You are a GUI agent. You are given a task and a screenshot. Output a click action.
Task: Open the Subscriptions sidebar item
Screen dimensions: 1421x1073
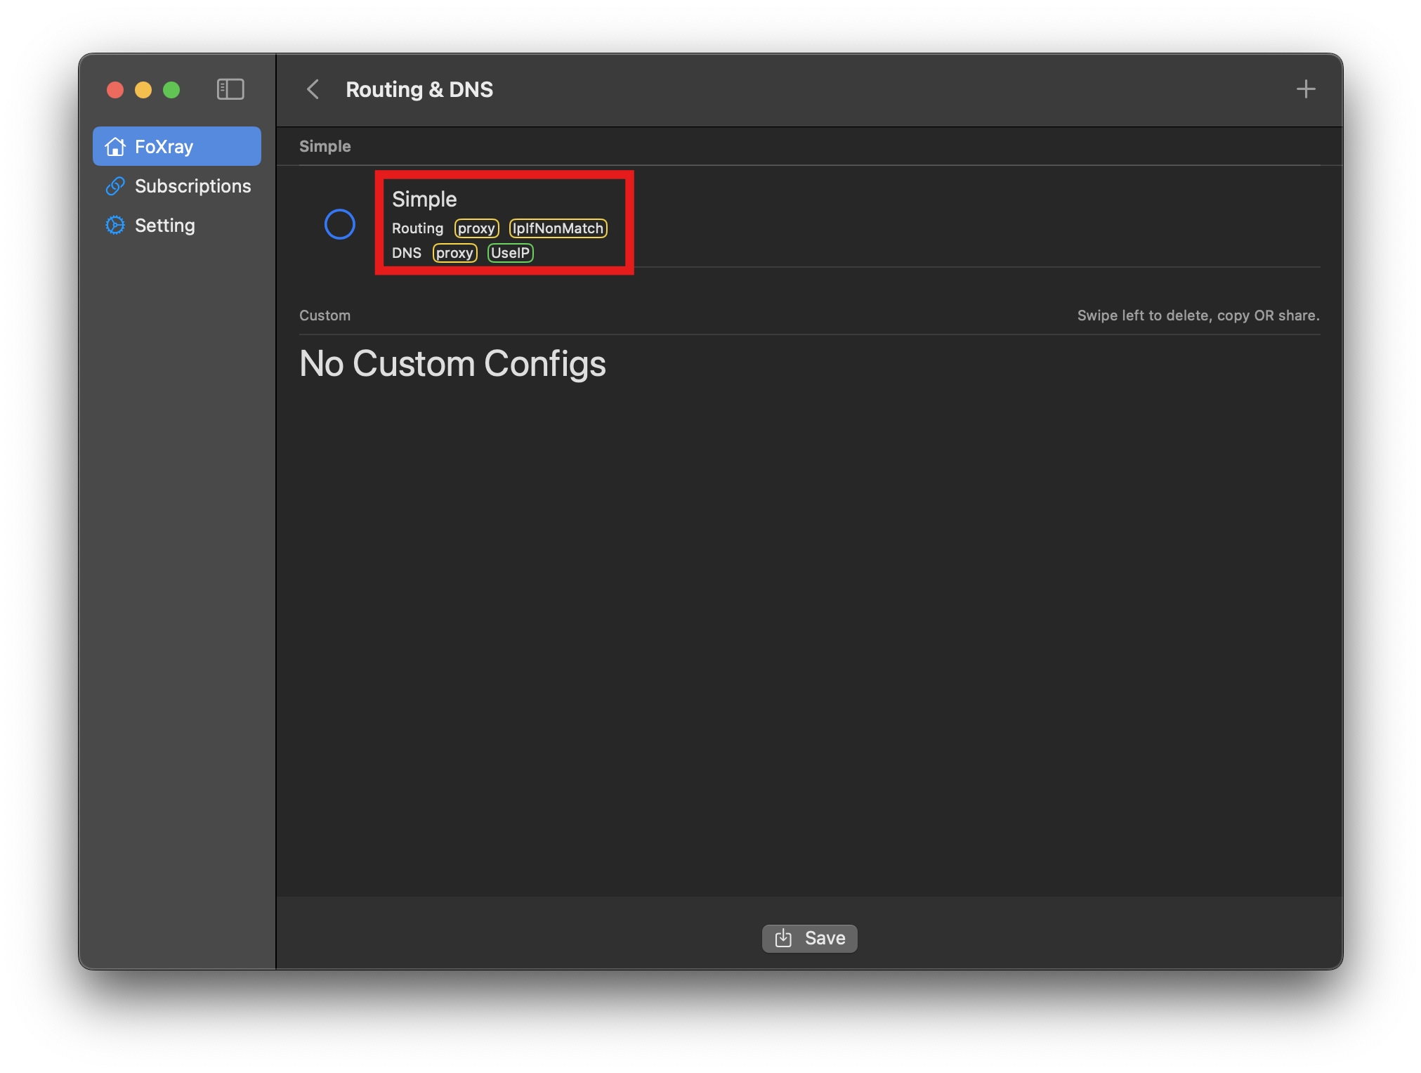point(192,186)
